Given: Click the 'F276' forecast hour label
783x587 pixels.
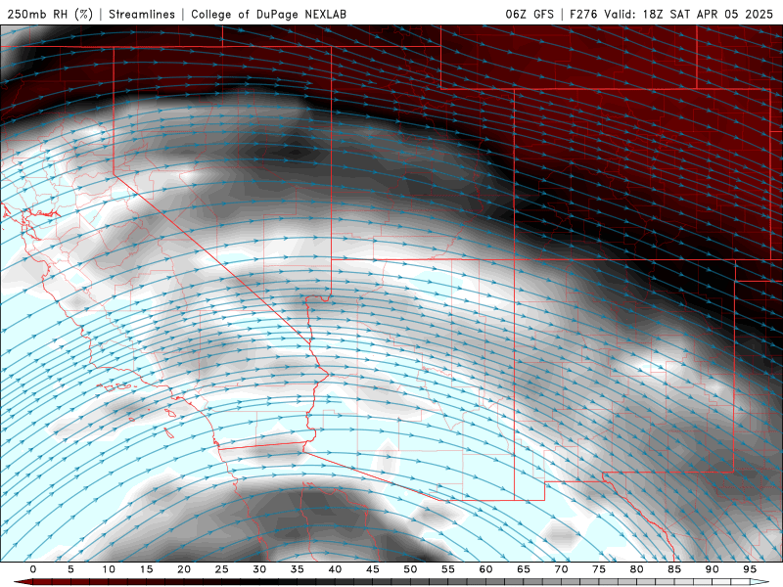Looking at the screenshot, I should click(x=583, y=14).
